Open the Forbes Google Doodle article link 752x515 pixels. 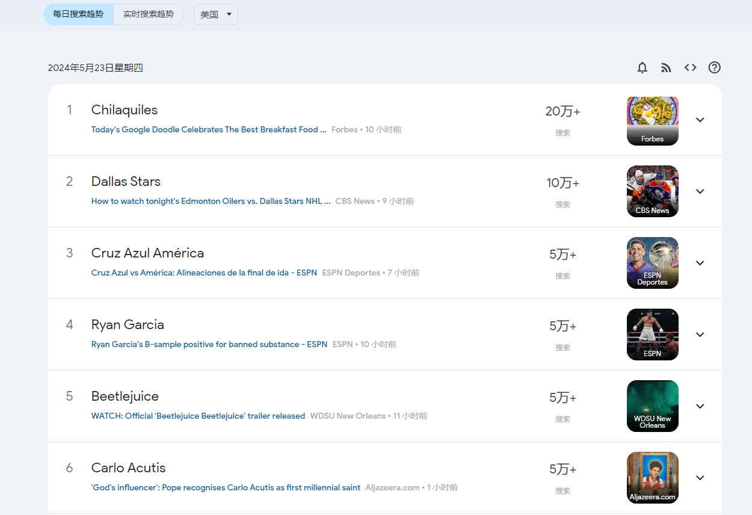(209, 130)
